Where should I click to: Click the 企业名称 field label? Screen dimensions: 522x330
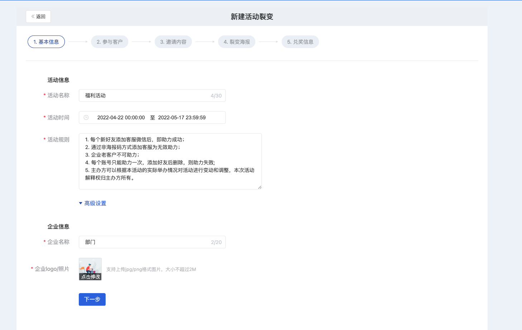(x=58, y=242)
